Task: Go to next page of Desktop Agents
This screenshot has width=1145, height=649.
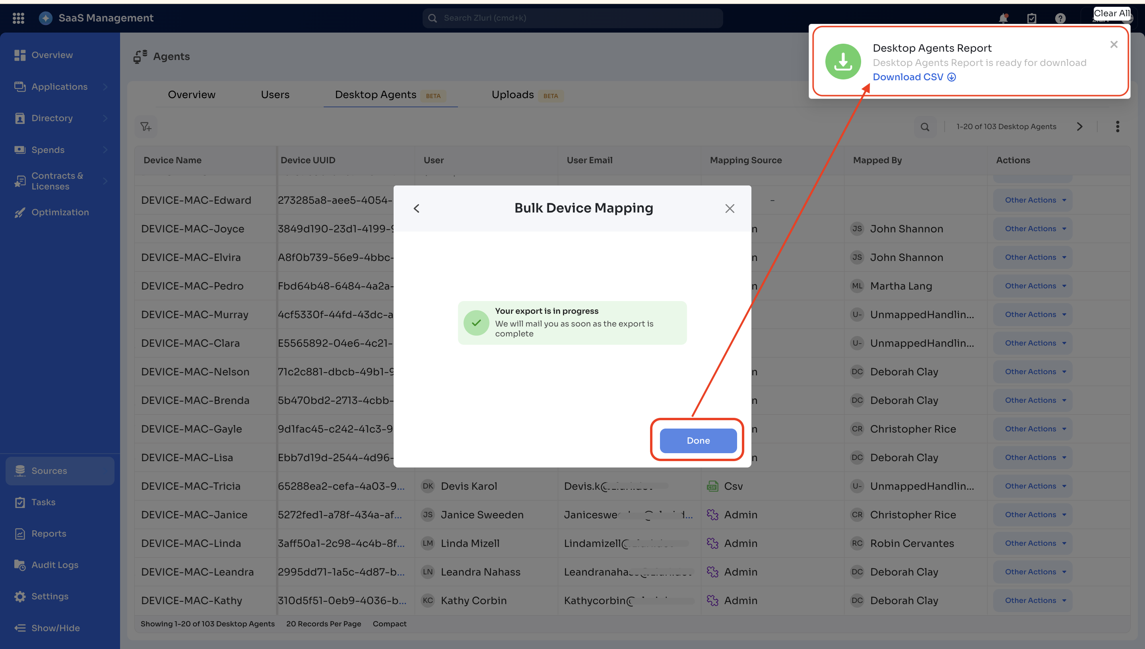Action: pos(1079,127)
